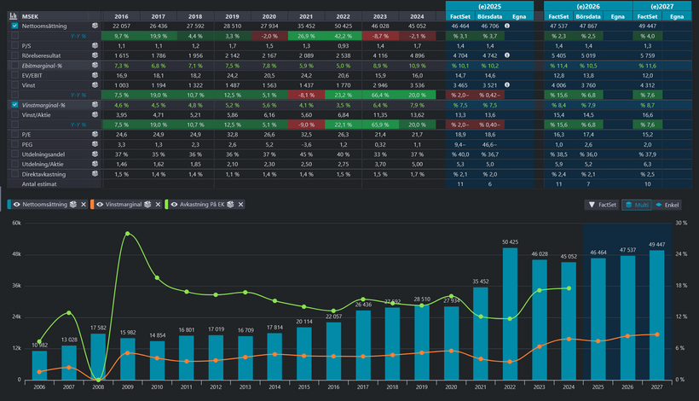Image resolution: width=699 pixels, height=401 pixels.
Task: Switch chart to Multi mode
Action: (x=636, y=205)
